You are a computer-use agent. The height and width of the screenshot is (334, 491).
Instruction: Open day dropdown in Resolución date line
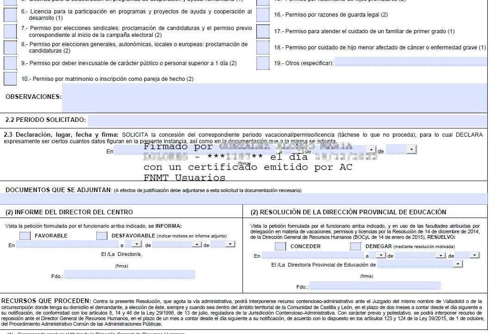[381, 255]
